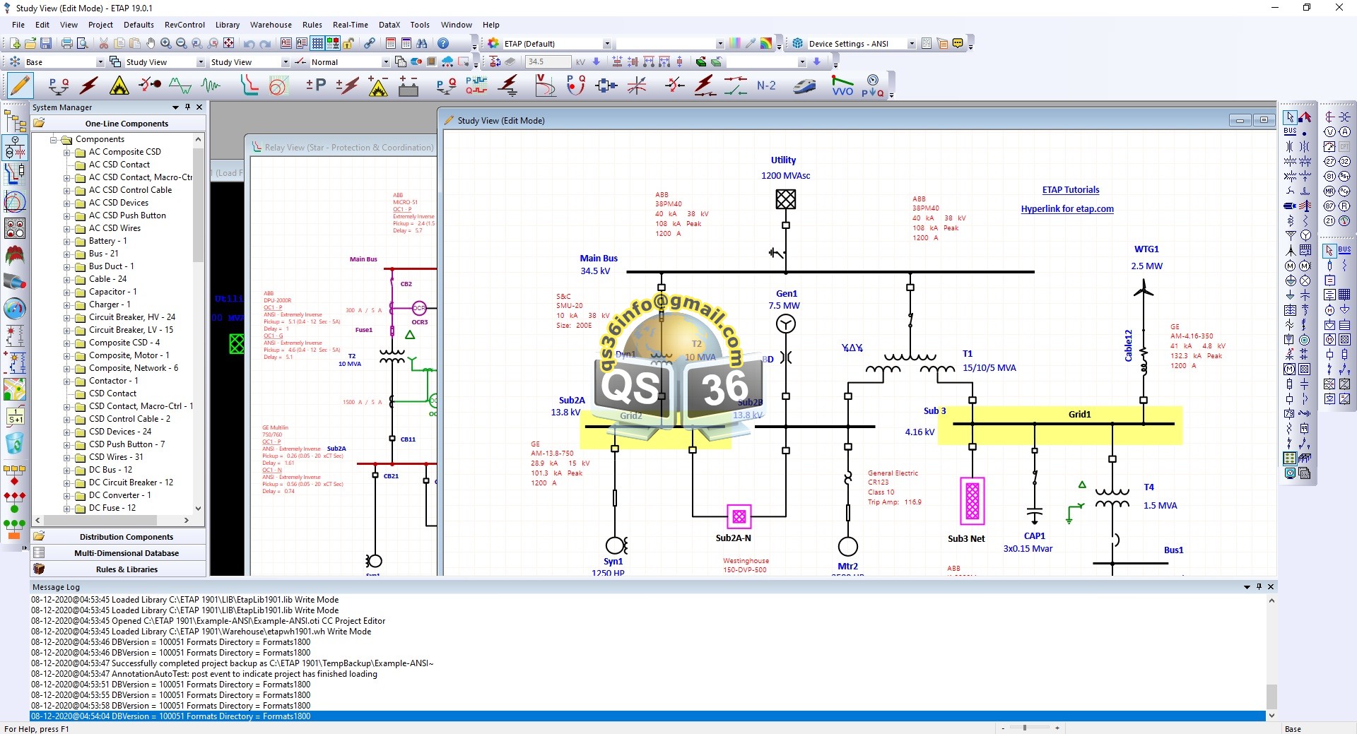
Task: Select the Ammeter element in palette
Action: click(1344, 131)
